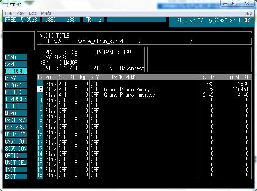This screenshot has height=191, width=257.
Task: Open the File menu
Action: point(8,13)
